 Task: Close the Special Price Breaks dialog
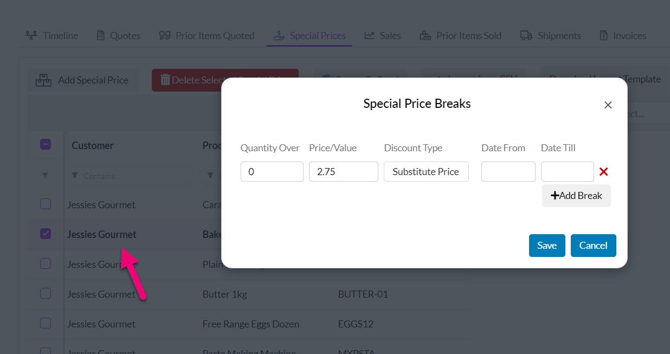(x=608, y=105)
